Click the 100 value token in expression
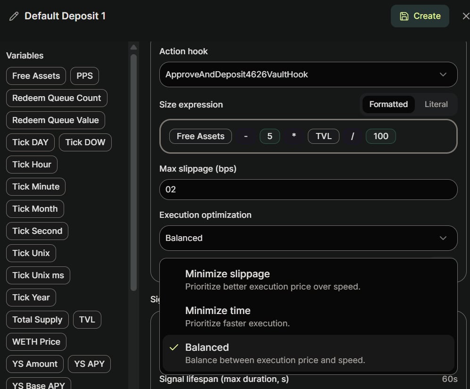 click(x=381, y=136)
